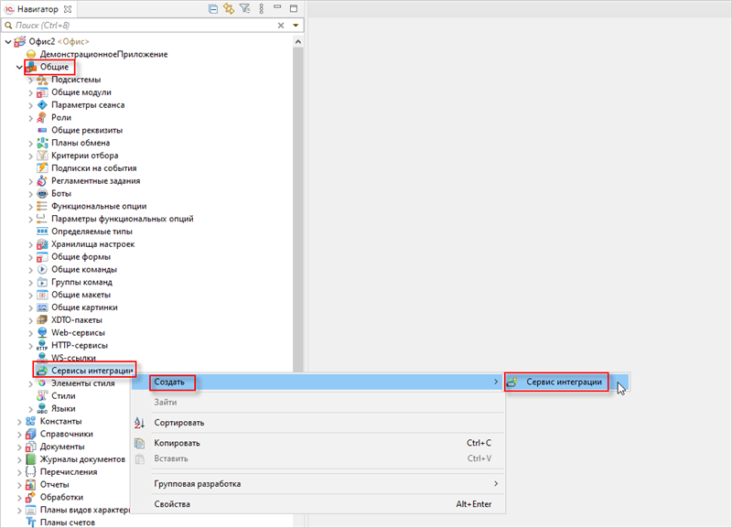Collapse the Общие tree branch
732x528 pixels.
(19, 67)
